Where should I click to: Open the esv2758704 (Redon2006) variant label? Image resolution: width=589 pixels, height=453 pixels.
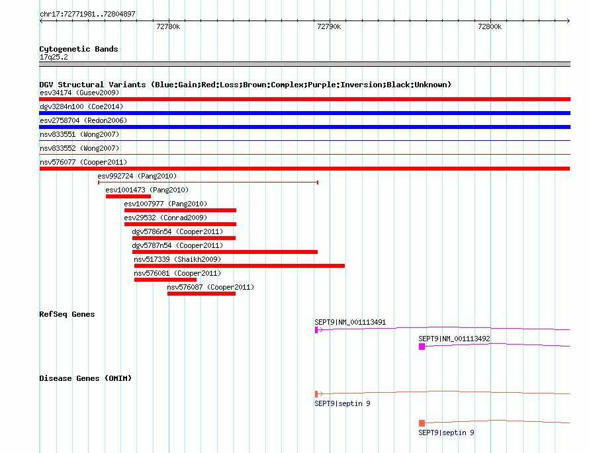coord(83,120)
